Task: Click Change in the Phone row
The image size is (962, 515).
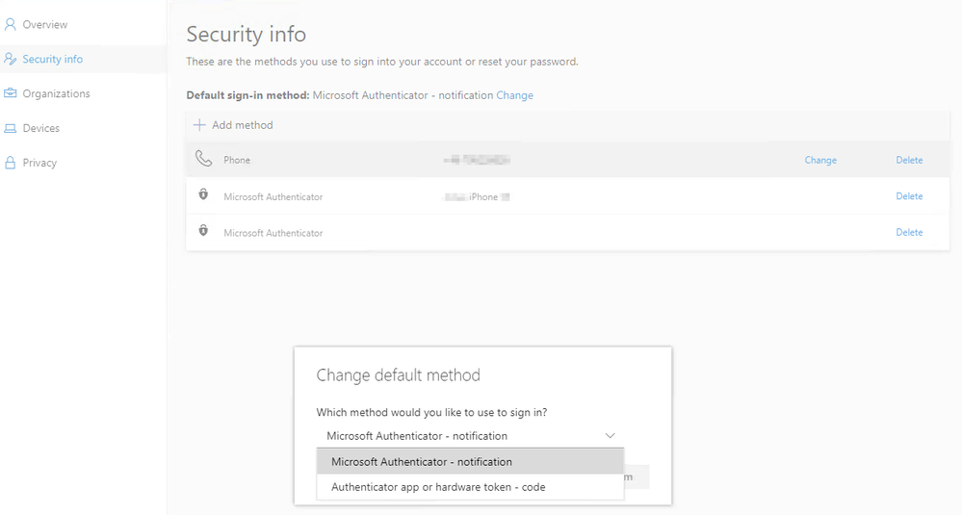Action: 820,160
